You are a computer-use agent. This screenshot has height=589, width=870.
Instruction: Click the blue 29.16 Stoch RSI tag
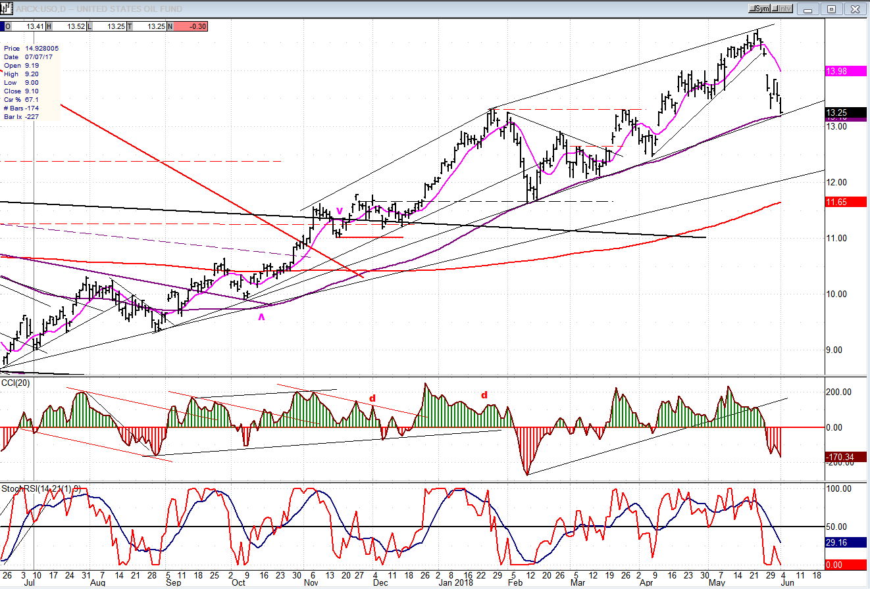845,544
